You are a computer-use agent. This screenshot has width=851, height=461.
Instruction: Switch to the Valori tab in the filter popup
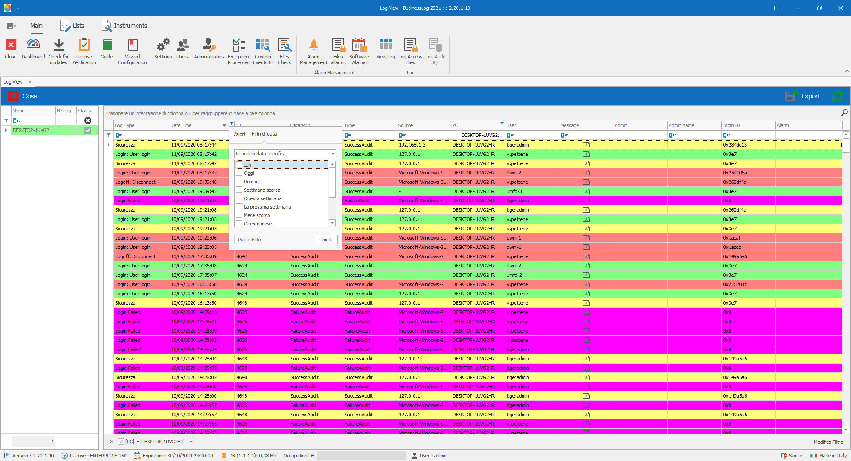[239, 134]
